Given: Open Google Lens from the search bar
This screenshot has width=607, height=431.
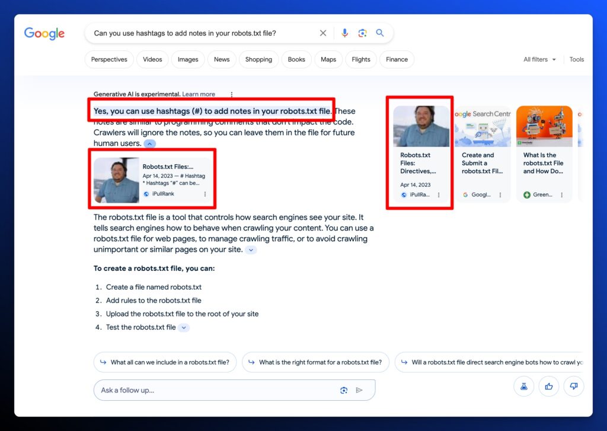Looking at the screenshot, I should tap(362, 33).
